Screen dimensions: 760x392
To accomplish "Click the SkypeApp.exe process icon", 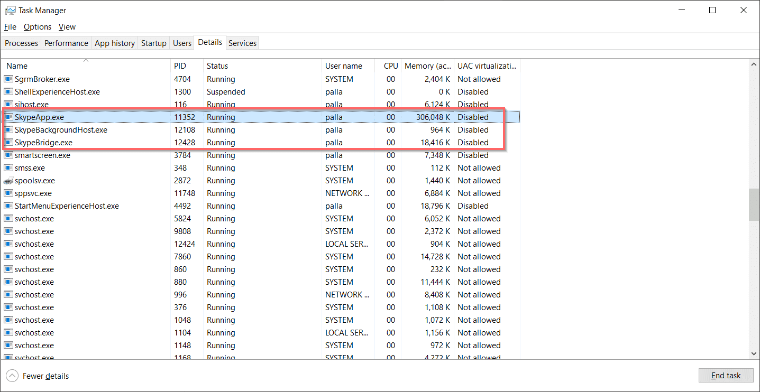I will (x=8, y=117).
